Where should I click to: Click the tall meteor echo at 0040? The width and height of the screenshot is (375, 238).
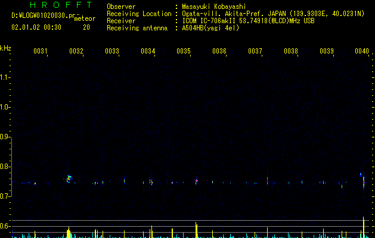tap(364, 183)
